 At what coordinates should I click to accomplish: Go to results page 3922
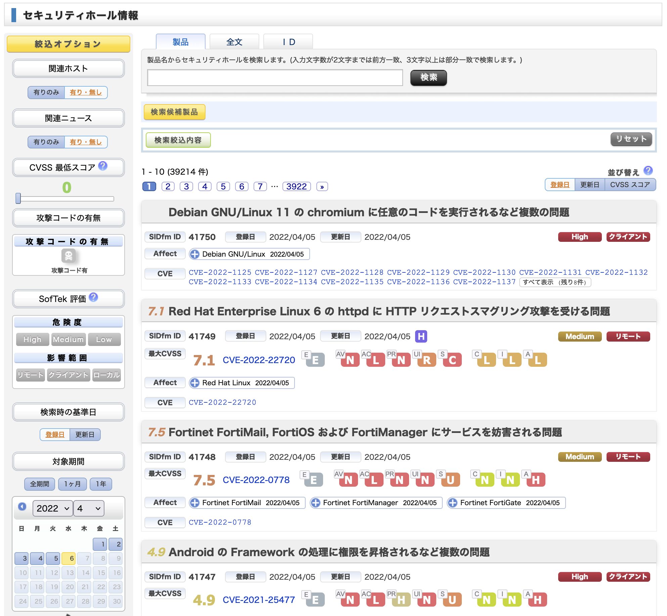(x=297, y=186)
